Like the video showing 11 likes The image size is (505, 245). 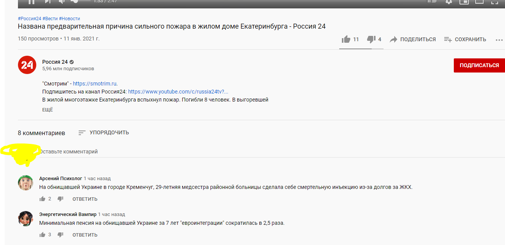(x=346, y=39)
